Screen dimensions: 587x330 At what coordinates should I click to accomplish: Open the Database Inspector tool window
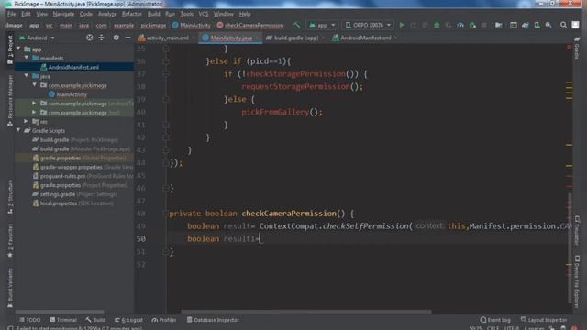point(213,320)
